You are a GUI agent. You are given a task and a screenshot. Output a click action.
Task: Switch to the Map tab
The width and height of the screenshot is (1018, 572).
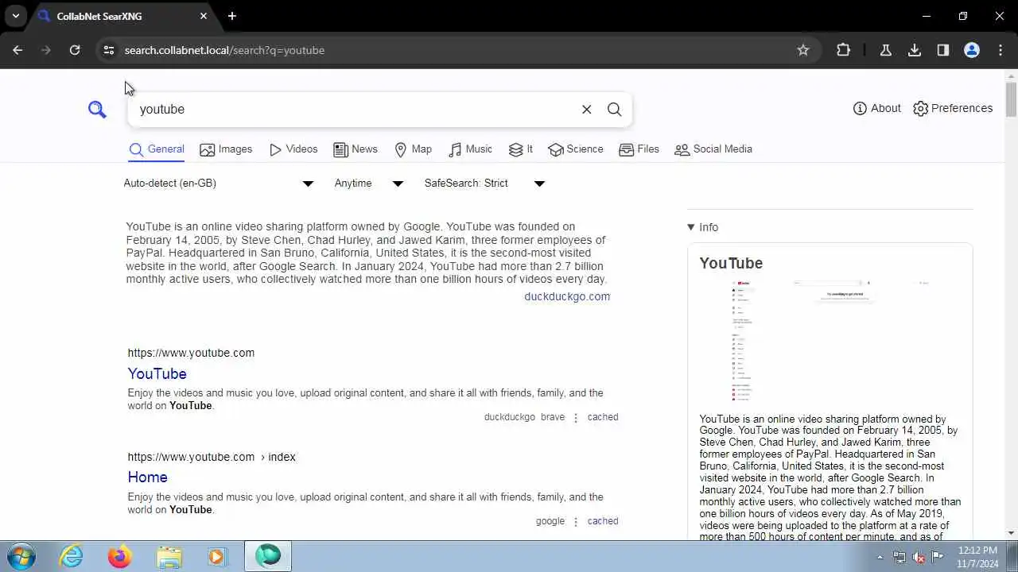[x=414, y=149]
